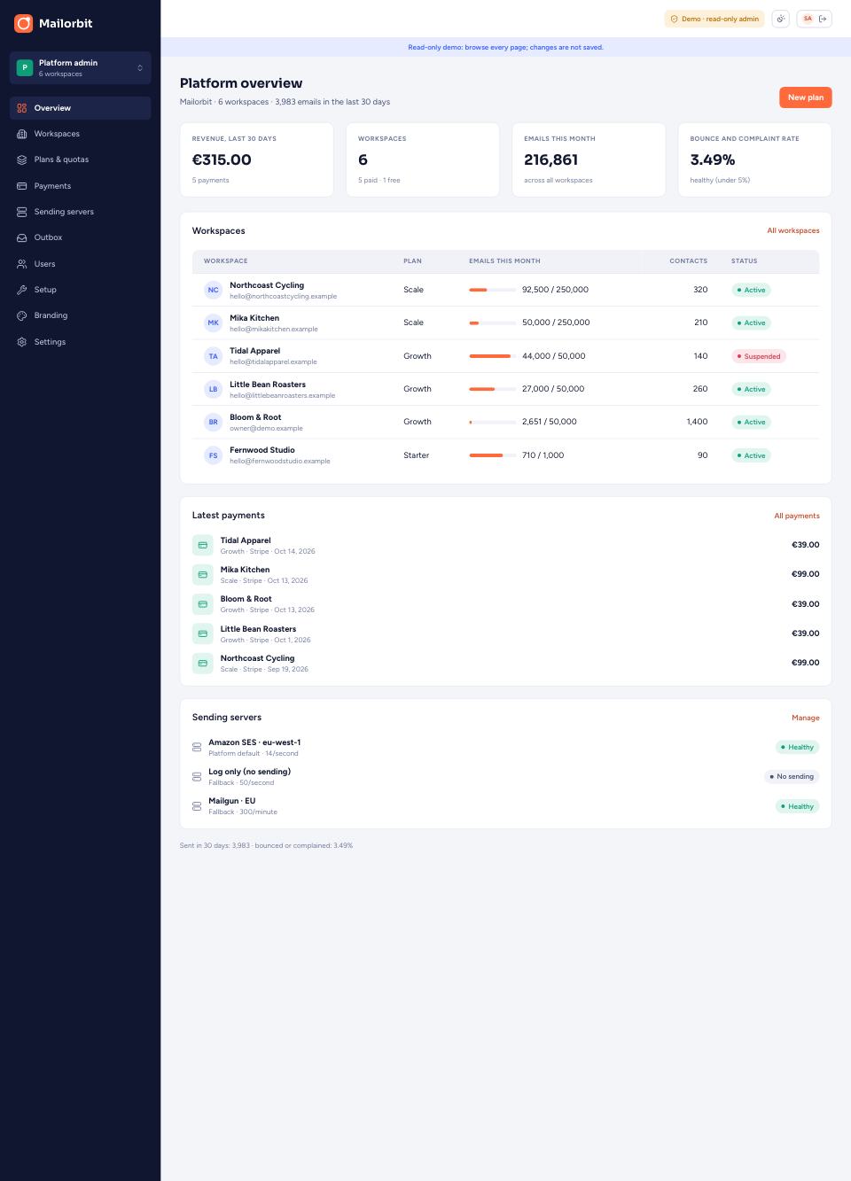Image resolution: width=851 pixels, height=1181 pixels.
Task: Click the Suspended status badge for Tidal Apparel
Action: [x=759, y=356]
